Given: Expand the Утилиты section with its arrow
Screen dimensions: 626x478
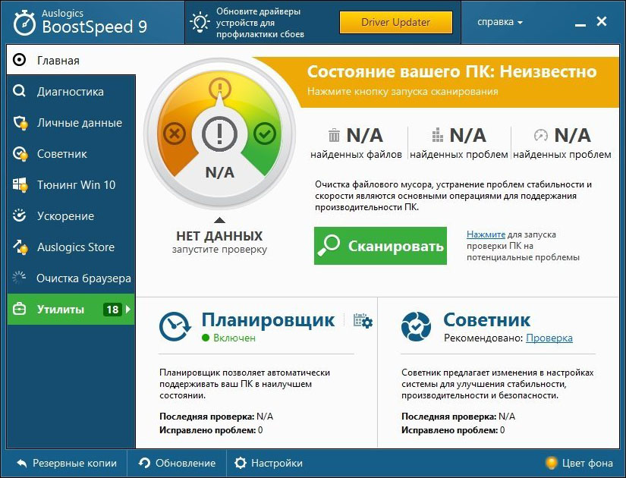Looking at the screenshot, I should (129, 309).
